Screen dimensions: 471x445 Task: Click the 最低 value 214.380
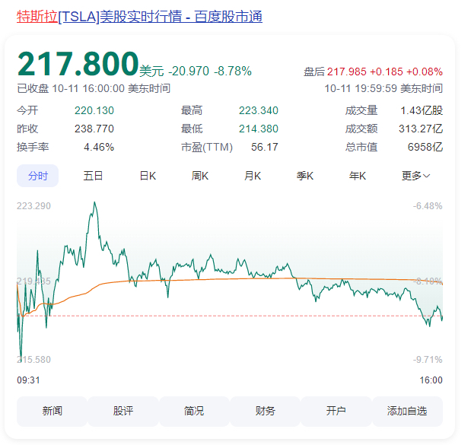point(259,129)
